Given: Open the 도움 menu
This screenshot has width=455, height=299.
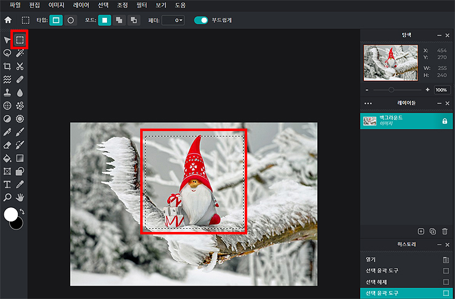Looking at the screenshot, I should [x=180, y=5].
